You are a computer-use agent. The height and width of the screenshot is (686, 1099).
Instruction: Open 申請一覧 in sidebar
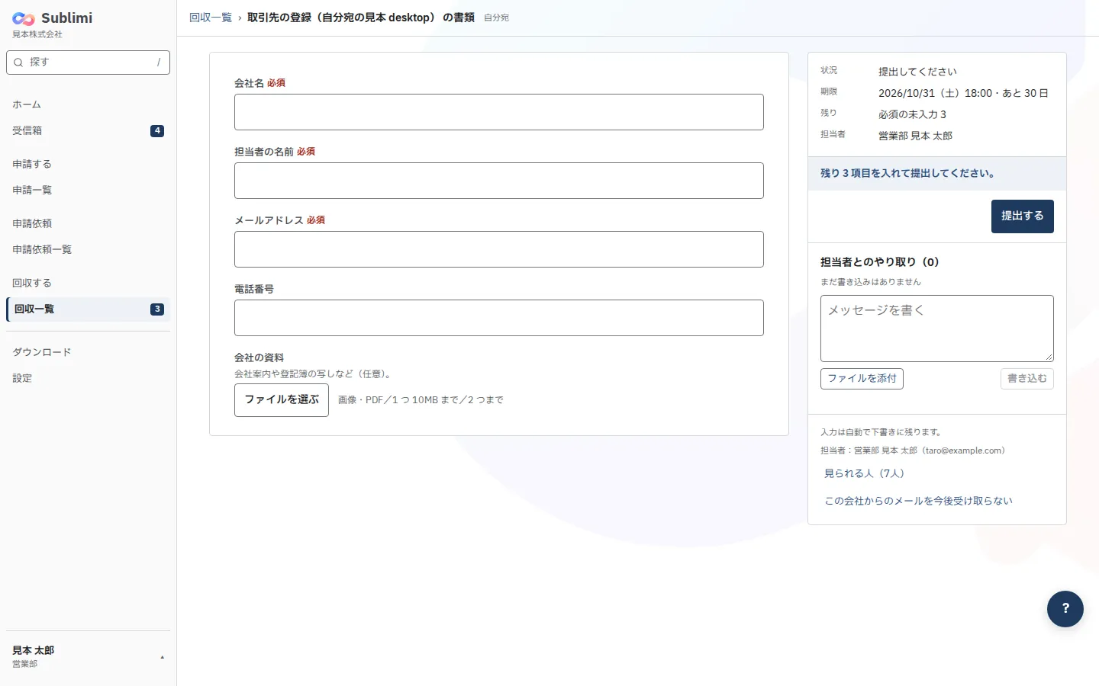(x=88, y=190)
